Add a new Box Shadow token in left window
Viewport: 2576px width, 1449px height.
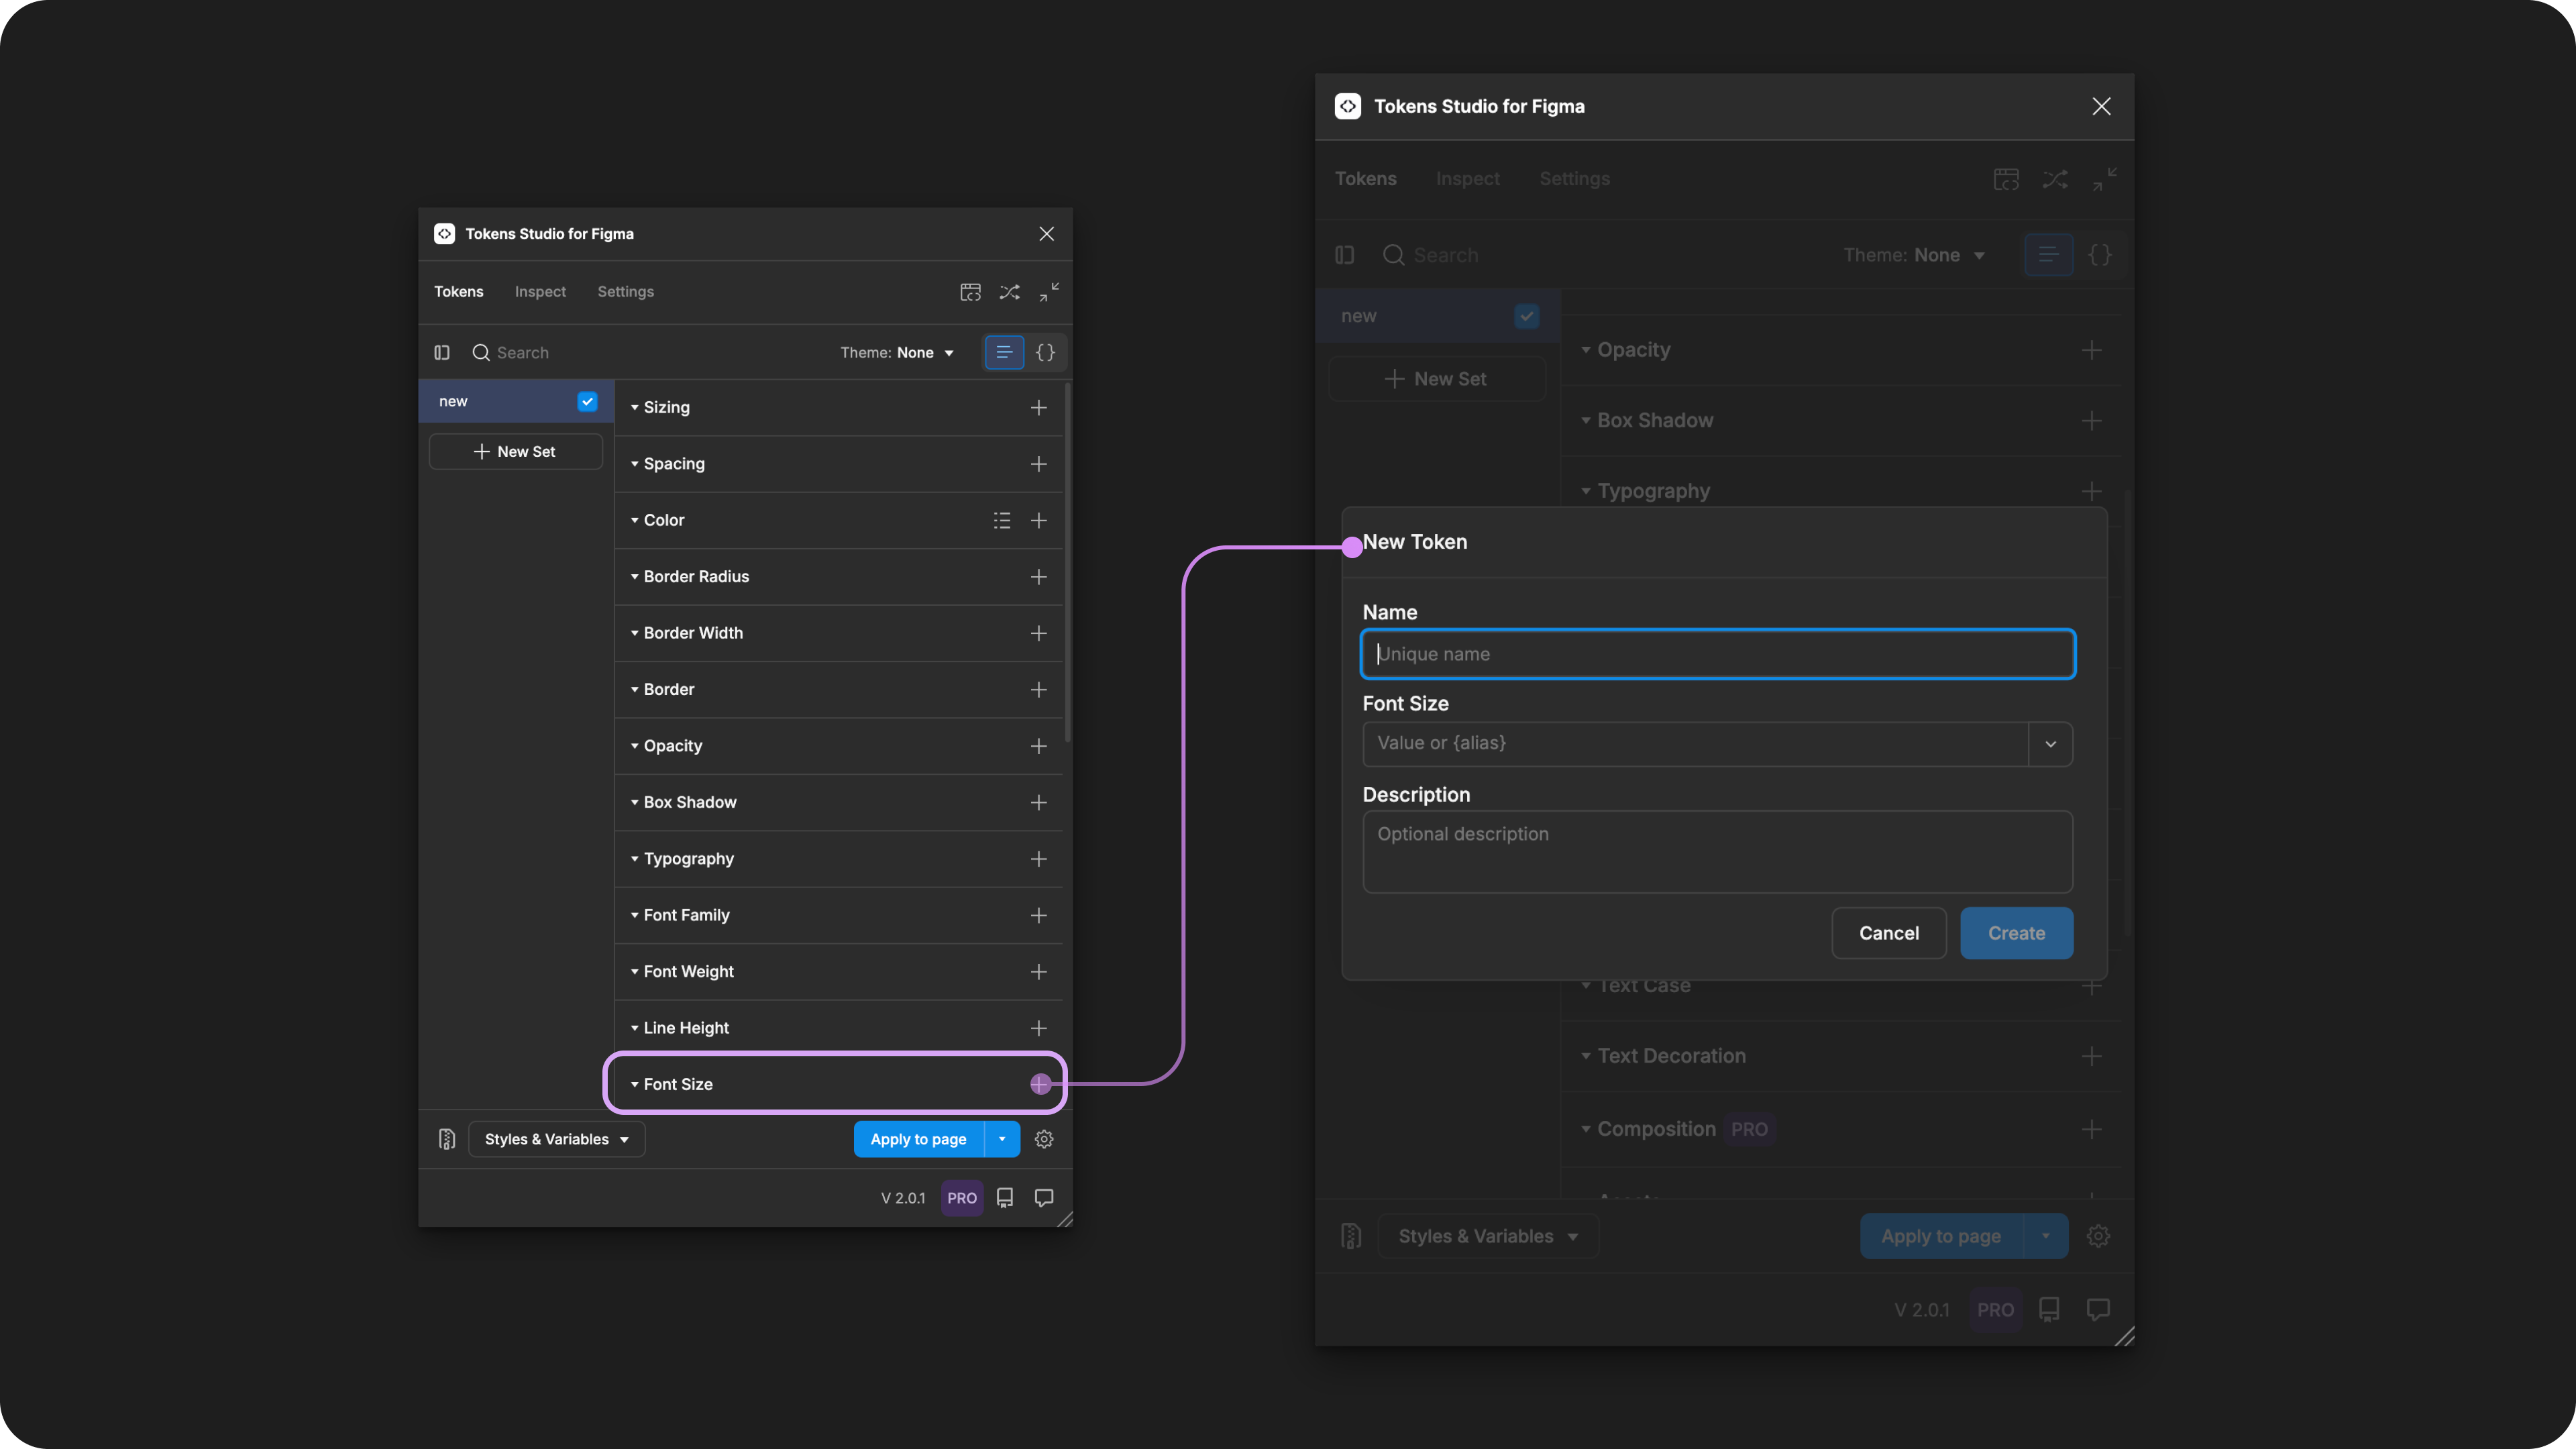coord(1038,802)
